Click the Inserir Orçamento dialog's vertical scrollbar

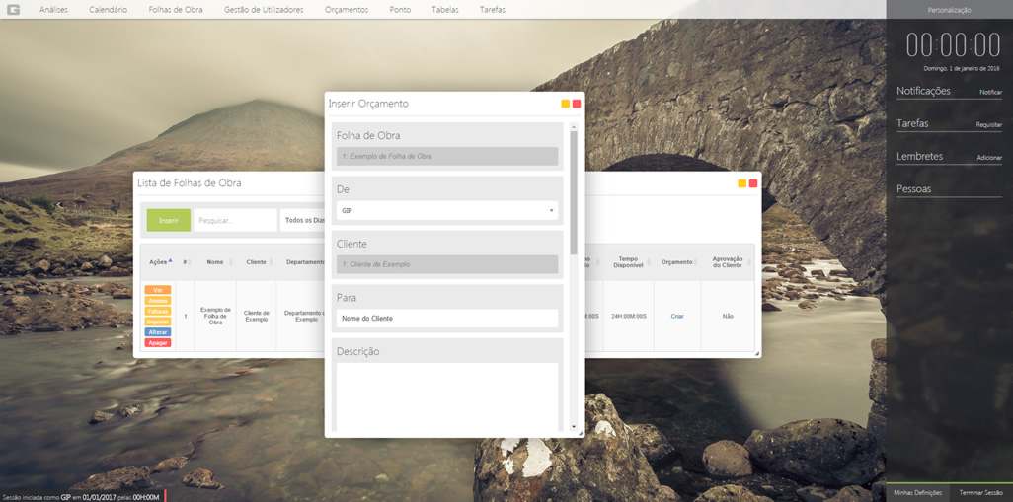pyautogui.click(x=574, y=197)
